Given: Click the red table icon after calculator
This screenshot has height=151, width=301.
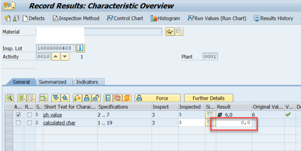Looking at the screenshot, I should 117,98.
